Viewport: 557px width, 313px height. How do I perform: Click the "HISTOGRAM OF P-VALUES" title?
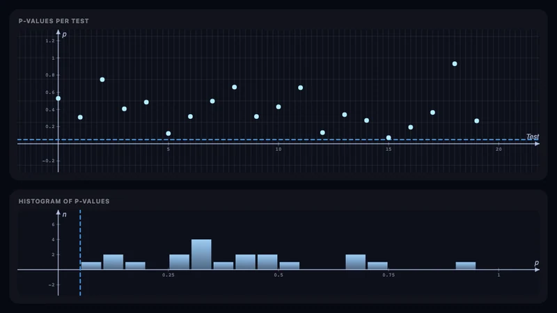coord(64,201)
